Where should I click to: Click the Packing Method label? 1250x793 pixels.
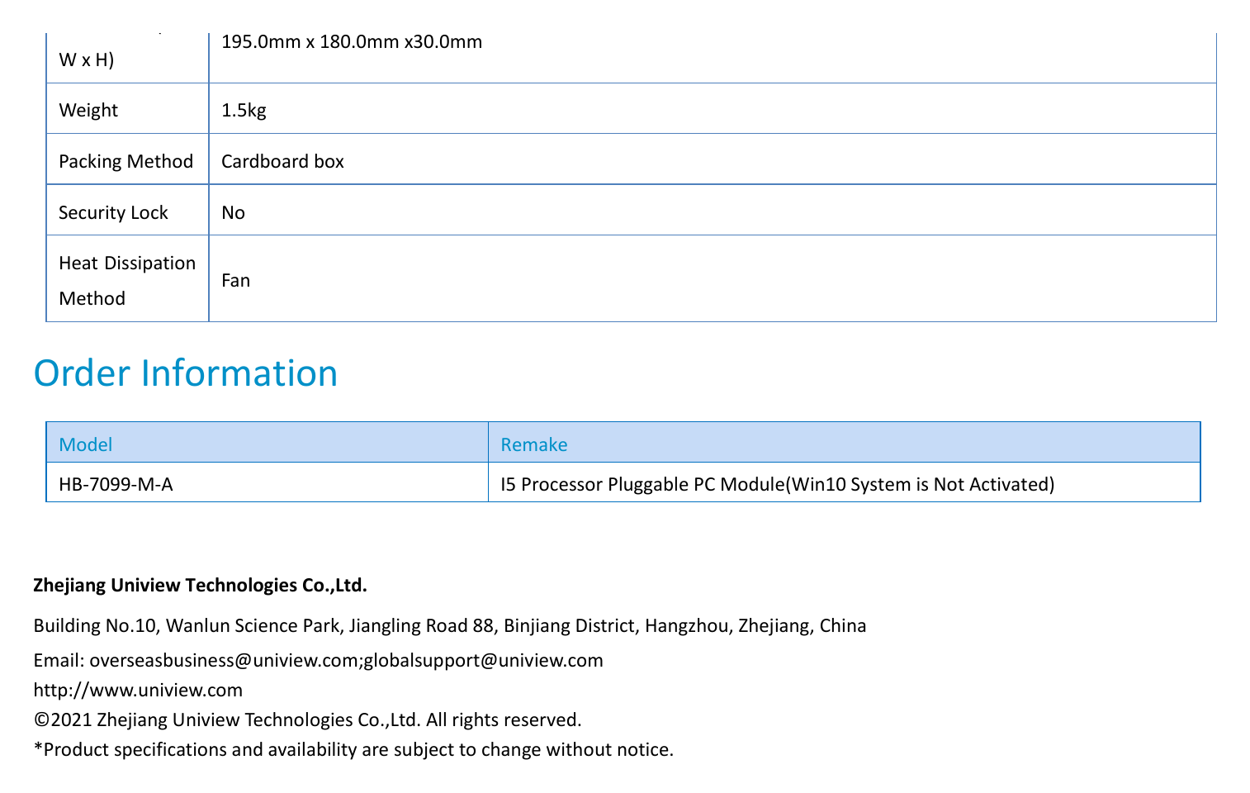click(x=126, y=161)
